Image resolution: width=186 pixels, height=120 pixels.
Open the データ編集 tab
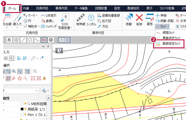81,8
